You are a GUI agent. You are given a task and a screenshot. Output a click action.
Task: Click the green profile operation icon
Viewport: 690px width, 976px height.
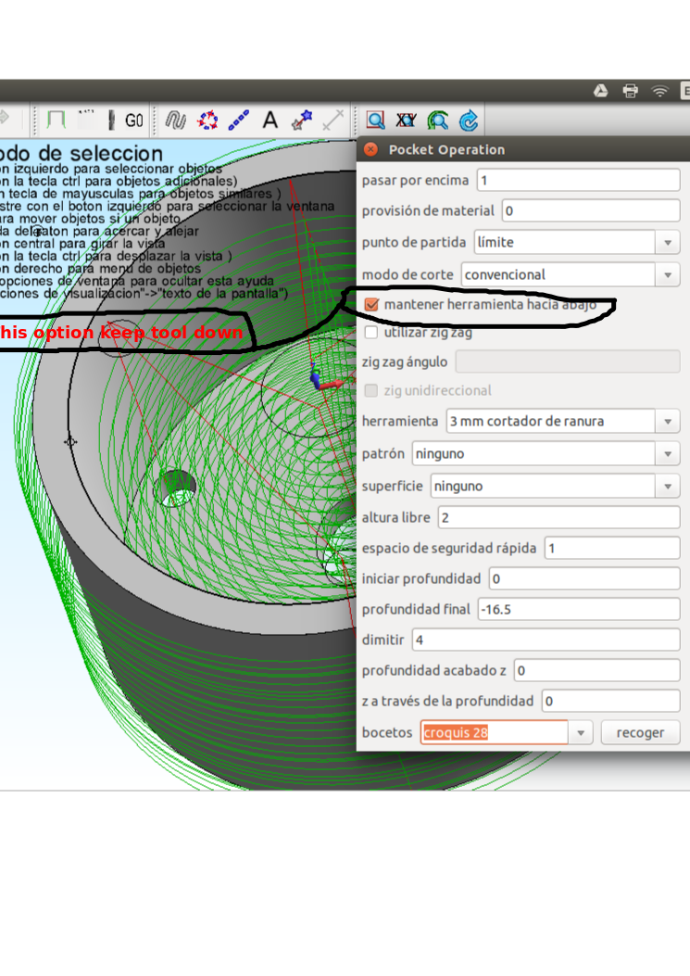tap(56, 120)
